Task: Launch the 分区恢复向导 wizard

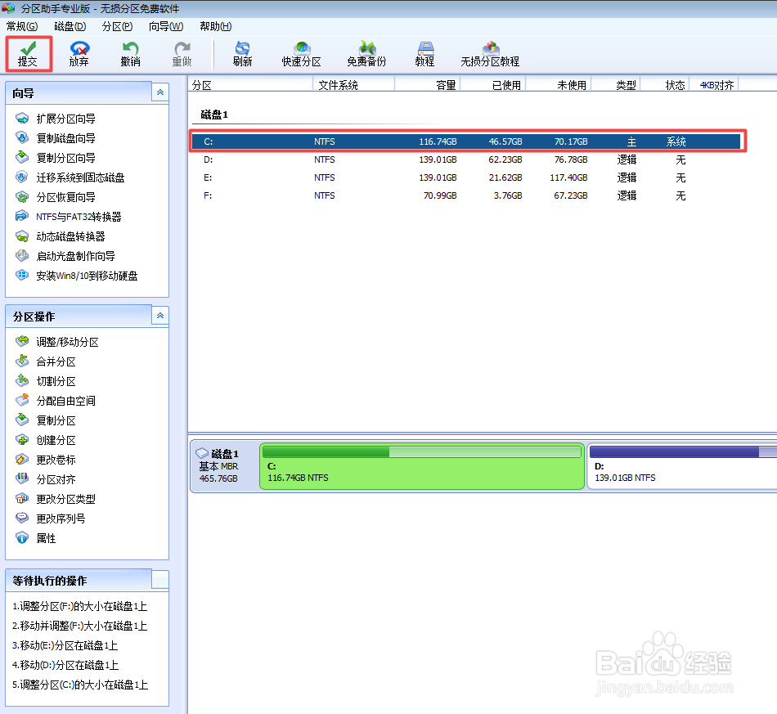Action: tap(56, 197)
